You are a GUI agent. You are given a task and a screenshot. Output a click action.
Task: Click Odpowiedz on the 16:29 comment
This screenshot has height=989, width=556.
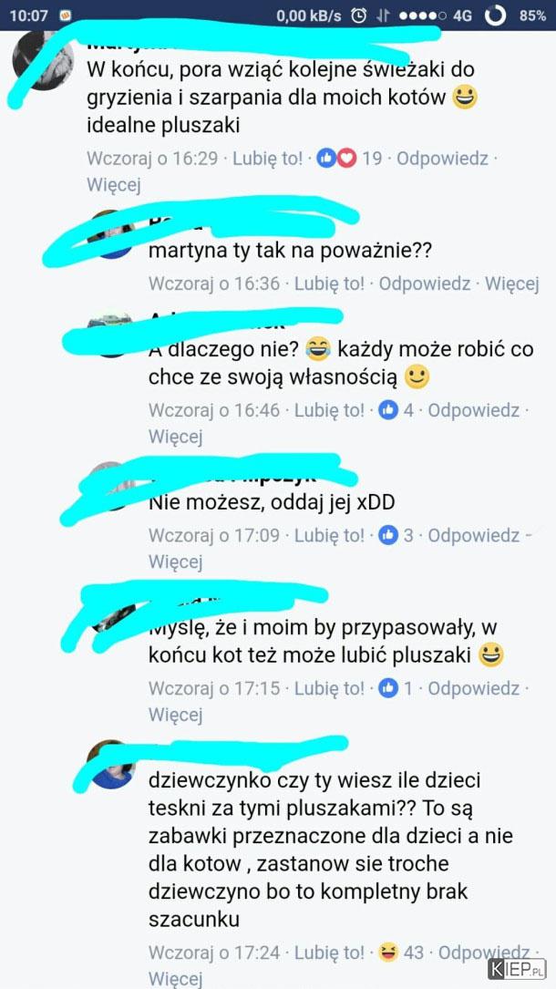click(x=443, y=159)
